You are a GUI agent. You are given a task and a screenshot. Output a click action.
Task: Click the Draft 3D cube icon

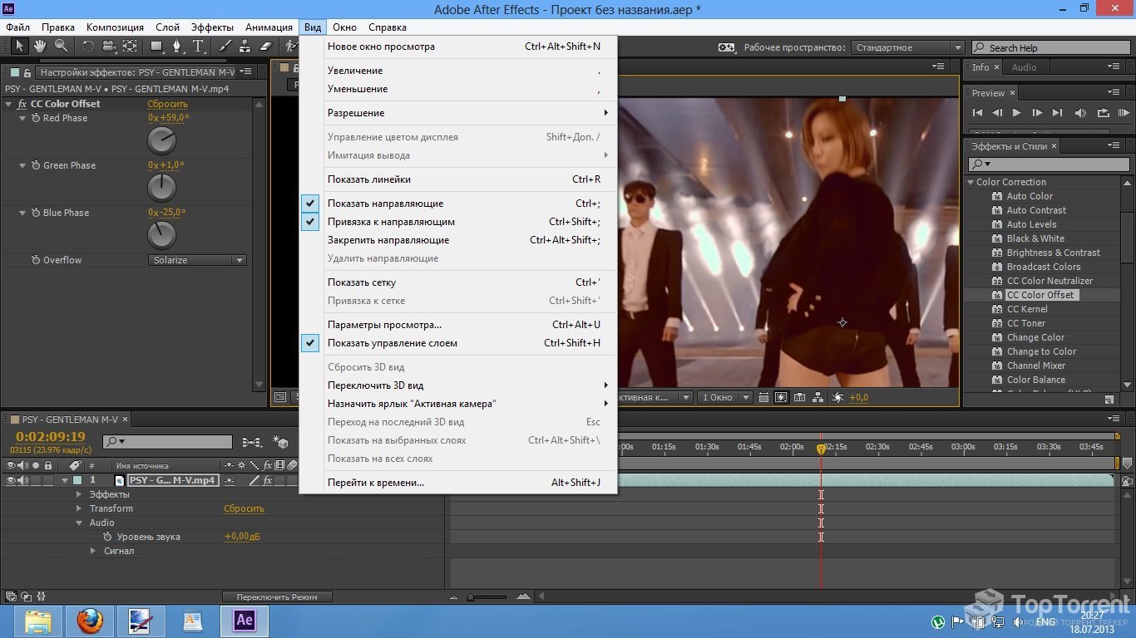tap(280, 442)
